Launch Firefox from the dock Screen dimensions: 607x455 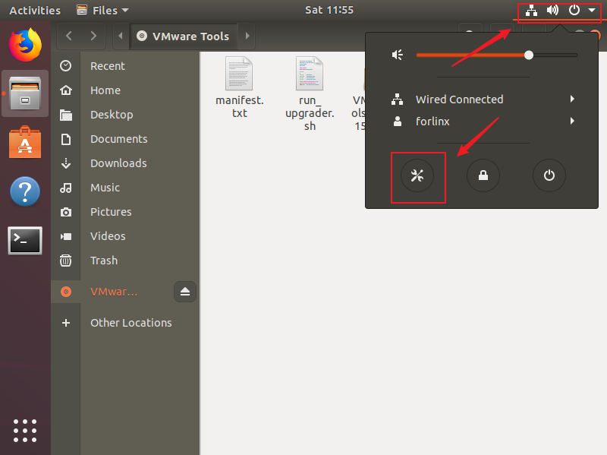point(25,45)
